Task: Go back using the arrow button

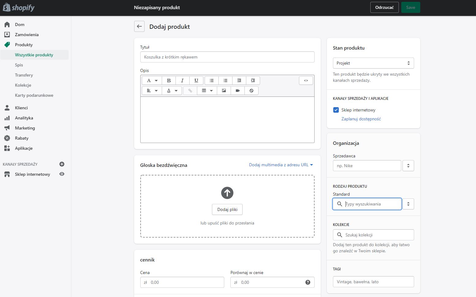Action: [139, 26]
